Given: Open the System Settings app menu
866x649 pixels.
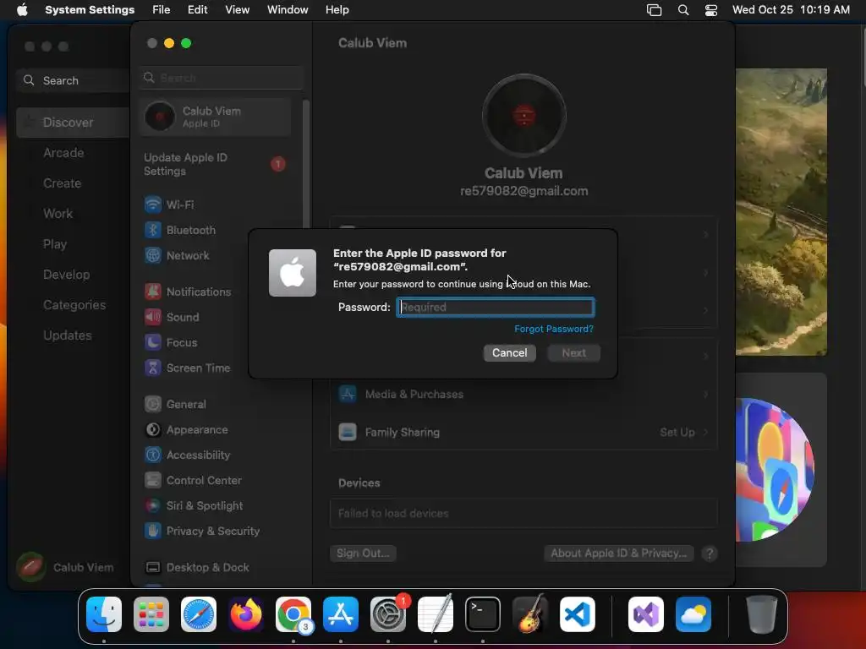Looking at the screenshot, I should (90, 10).
